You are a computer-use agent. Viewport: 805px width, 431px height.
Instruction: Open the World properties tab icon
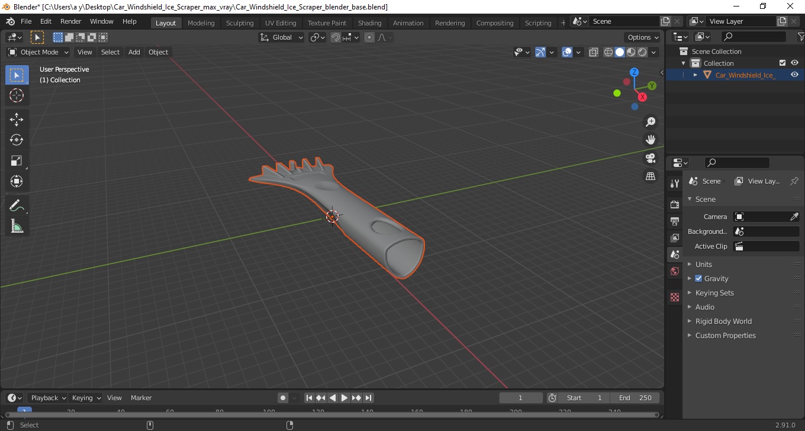[x=675, y=272]
